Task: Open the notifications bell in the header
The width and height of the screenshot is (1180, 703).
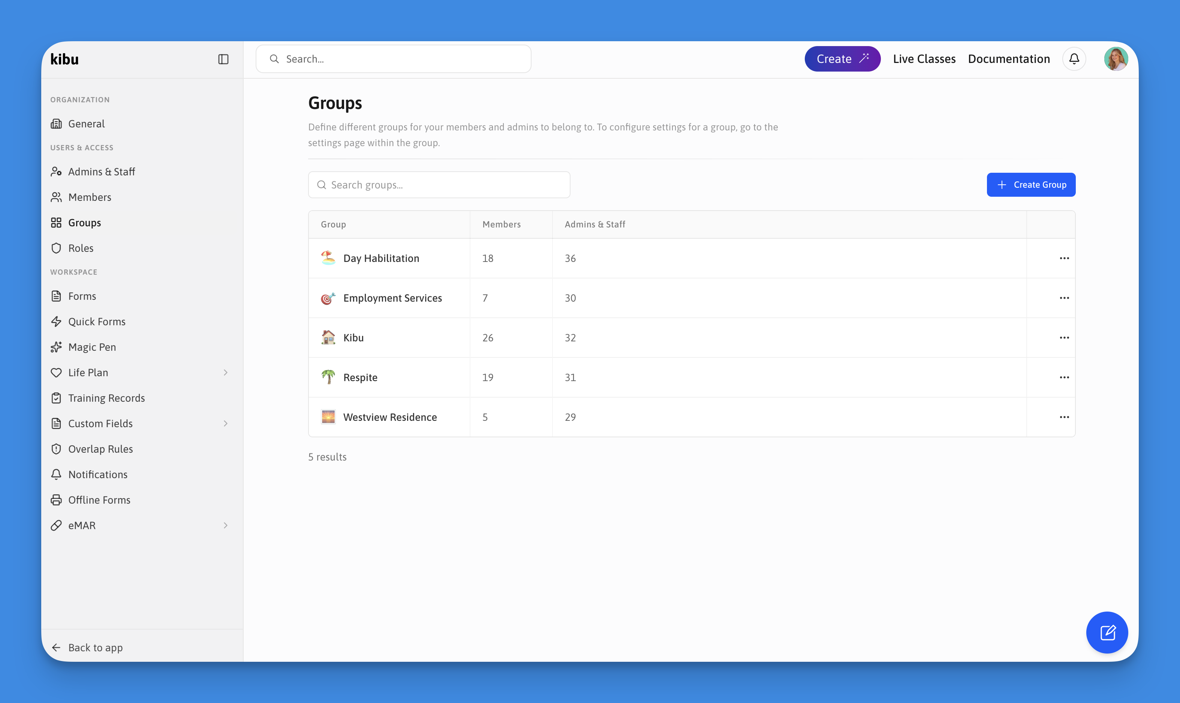Action: click(1074, 59)
